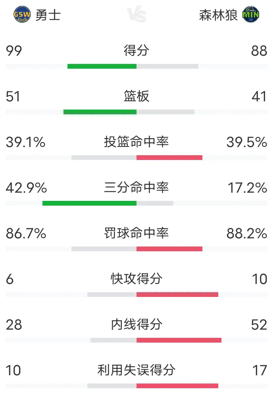Open the 森林狼 team name link

pos(218,15)
